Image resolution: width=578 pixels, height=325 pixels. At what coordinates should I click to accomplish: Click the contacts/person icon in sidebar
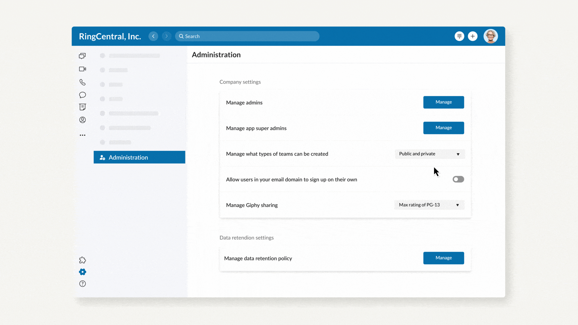[x=82, y=120]
